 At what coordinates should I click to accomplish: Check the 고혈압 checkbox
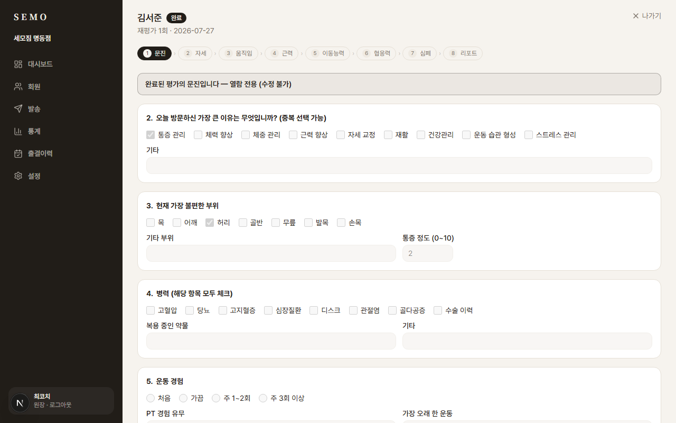[151, 310]
